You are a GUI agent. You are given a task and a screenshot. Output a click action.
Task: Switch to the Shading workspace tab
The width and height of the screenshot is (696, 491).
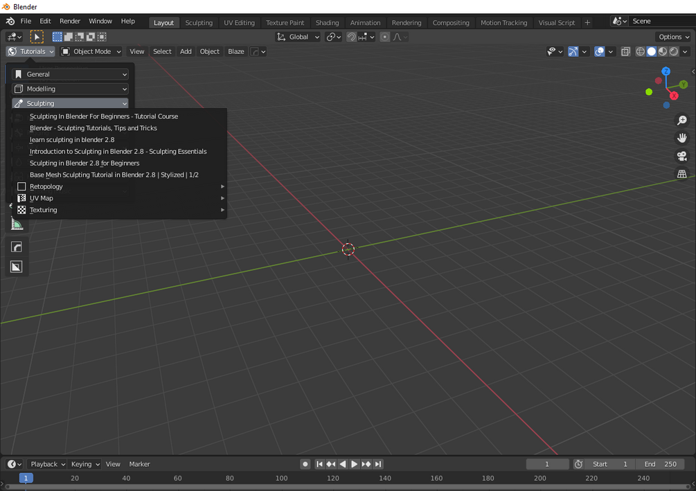tap(327, 23)
